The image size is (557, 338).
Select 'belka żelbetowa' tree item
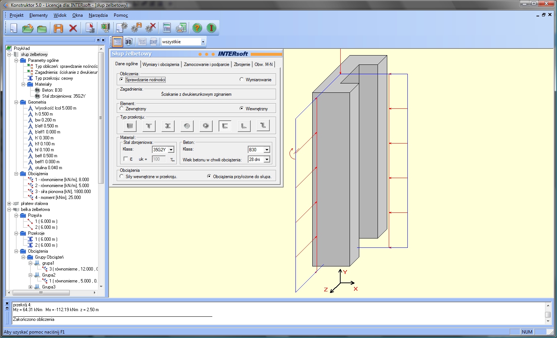coord(35,209)
